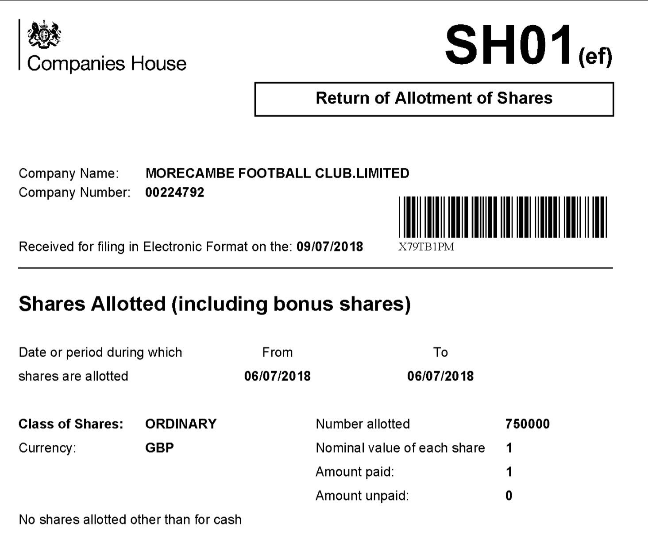Click the Shares Allotted section heading
The width and height of the screenshot is (648, 551).
(215, 304)
